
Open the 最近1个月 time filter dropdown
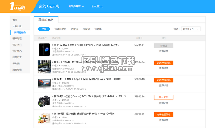click(x=191, y=29)
